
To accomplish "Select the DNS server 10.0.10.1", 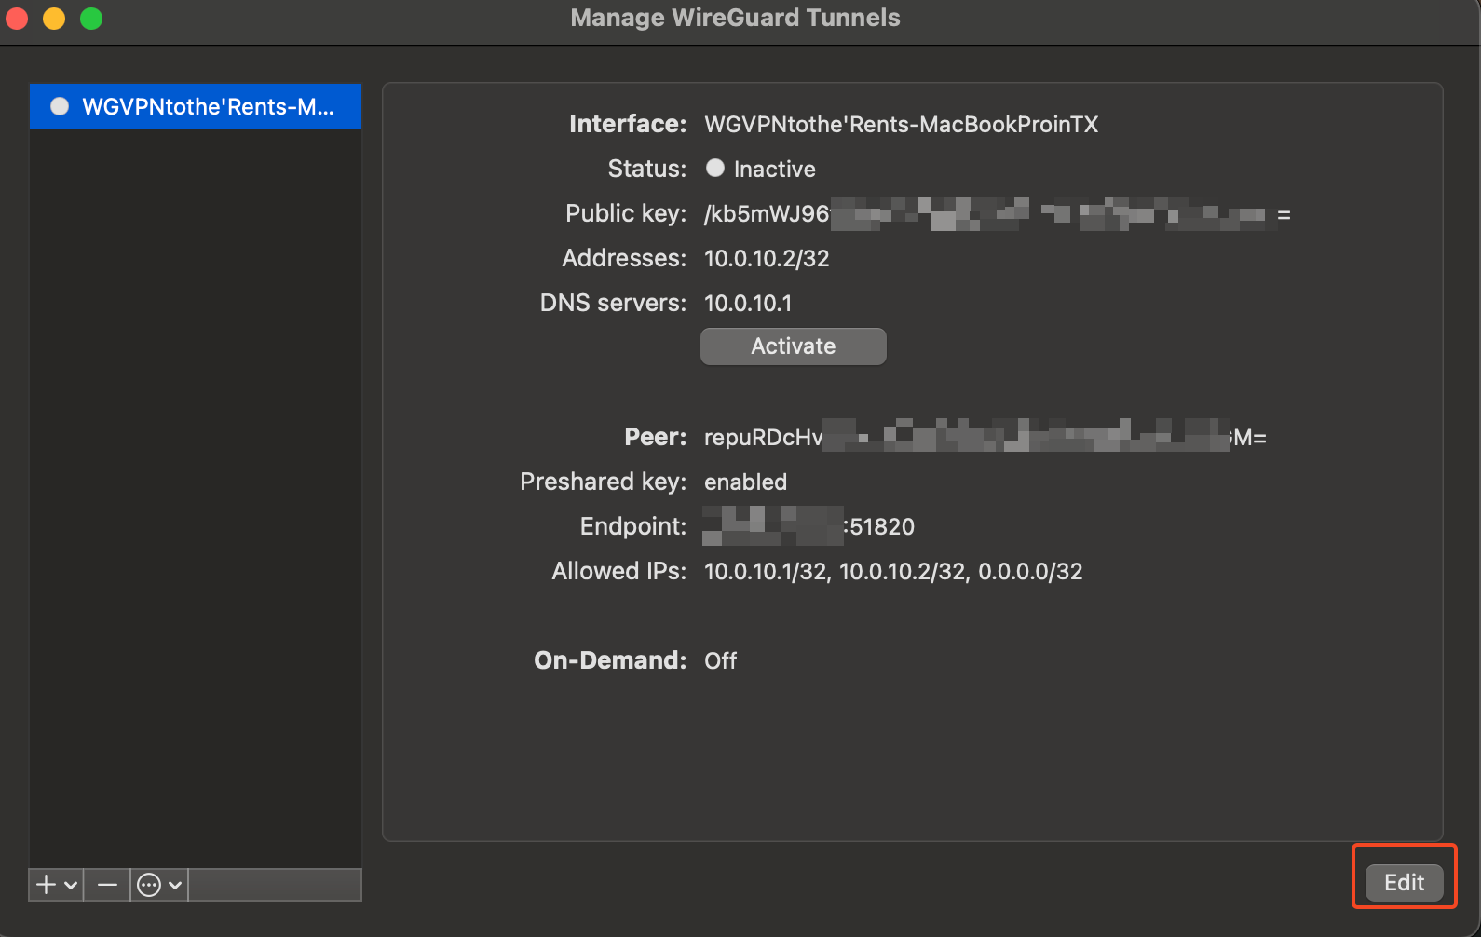I will tap(748, 303).
